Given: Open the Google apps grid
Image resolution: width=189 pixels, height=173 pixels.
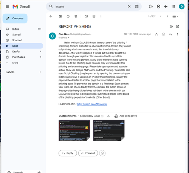Looking at the screenshot, I should click(173, 6).
